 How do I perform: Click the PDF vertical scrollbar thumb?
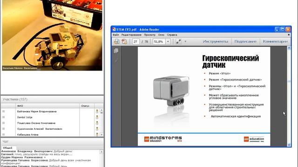point(289,81)
